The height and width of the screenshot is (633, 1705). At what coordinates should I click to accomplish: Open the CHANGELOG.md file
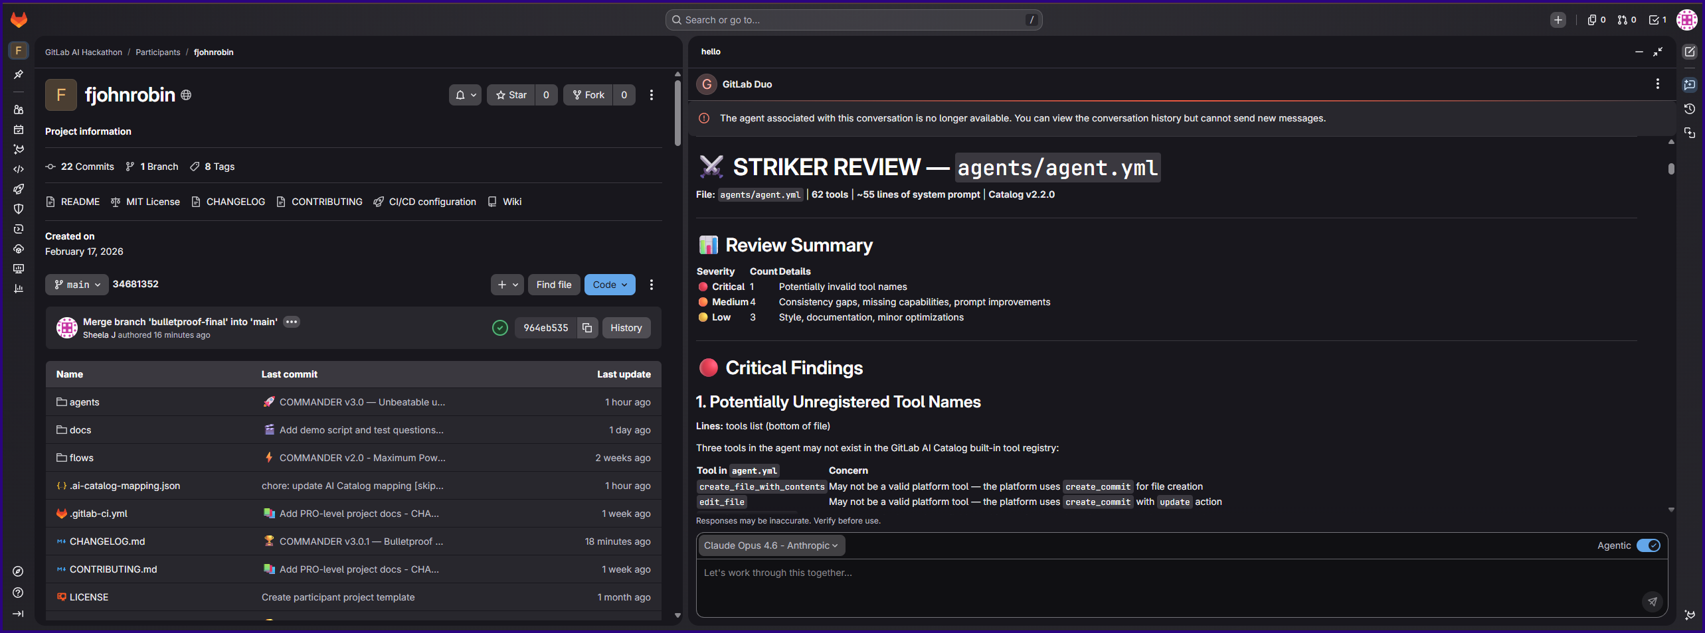[107, 541]
